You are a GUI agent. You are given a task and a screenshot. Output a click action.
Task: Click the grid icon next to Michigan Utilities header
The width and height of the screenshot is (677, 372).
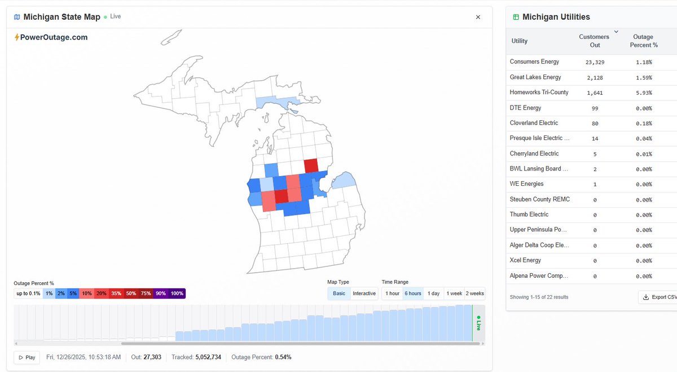516,17
